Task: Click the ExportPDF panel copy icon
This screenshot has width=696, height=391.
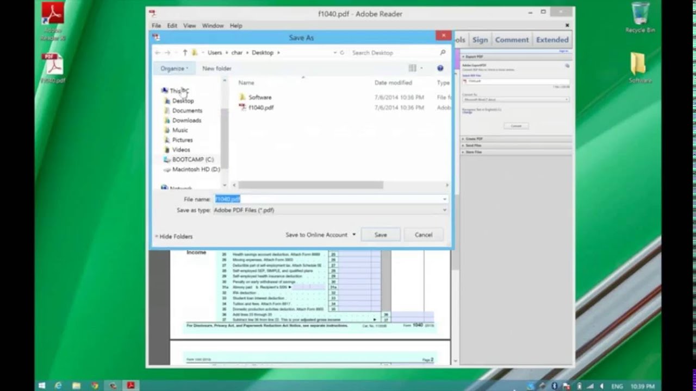Action: [x=567, y=66]
